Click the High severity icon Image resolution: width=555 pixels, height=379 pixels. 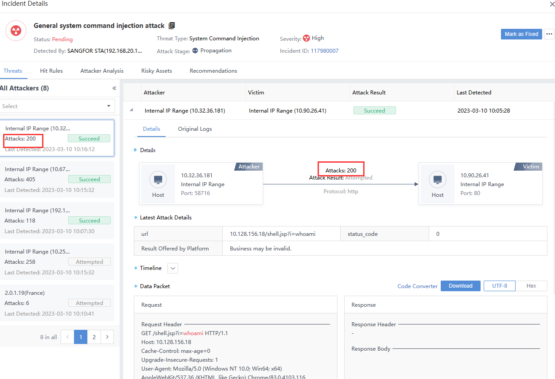coord(307,38)
